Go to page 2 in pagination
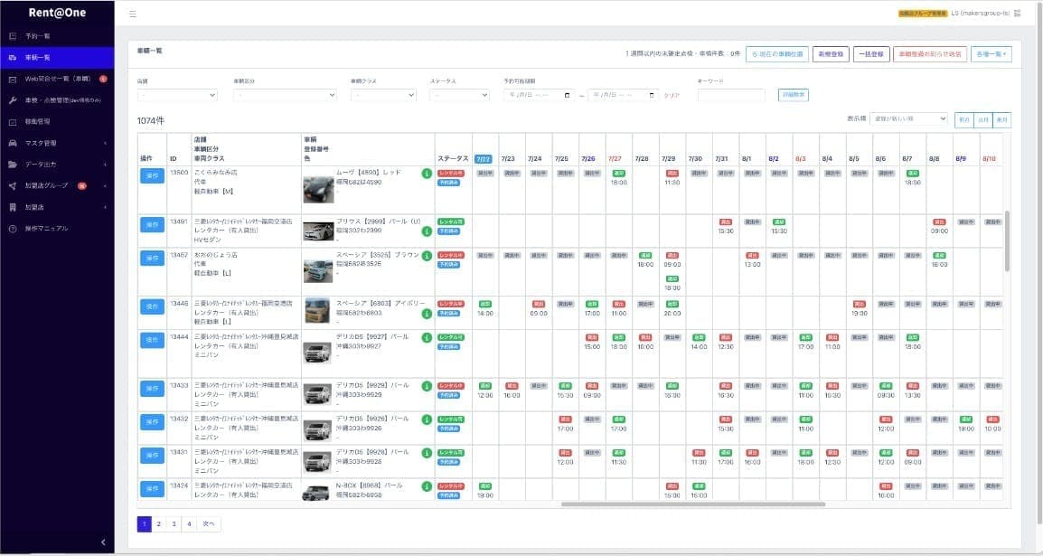Screen dimensions: 1043x556 (159, 523)
